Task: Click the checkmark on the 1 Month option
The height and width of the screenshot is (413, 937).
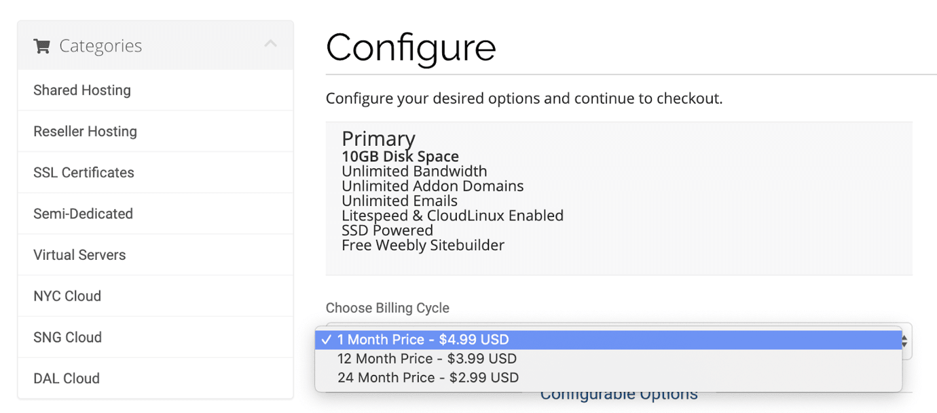Action: [x=327, y=340]
